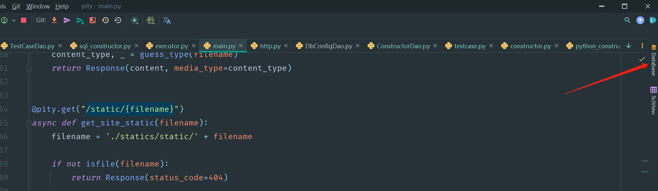Open the Window menu
Screen dimensions: 658x191
pyautogui.click(x=38, y=6)
